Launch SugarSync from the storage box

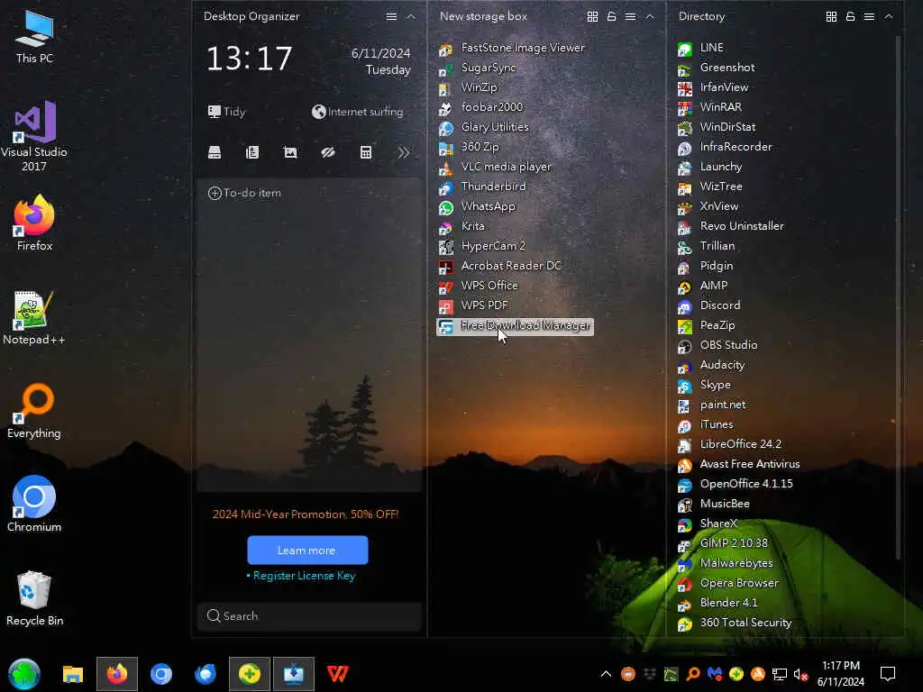[478, 68]
